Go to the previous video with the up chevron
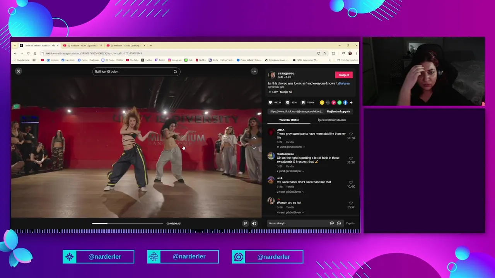 click(254, 138)
